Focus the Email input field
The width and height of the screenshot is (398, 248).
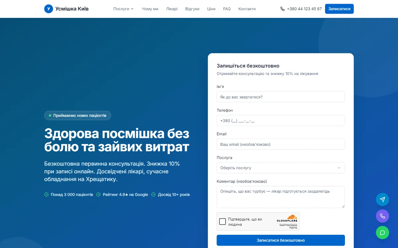click(281, 144)
